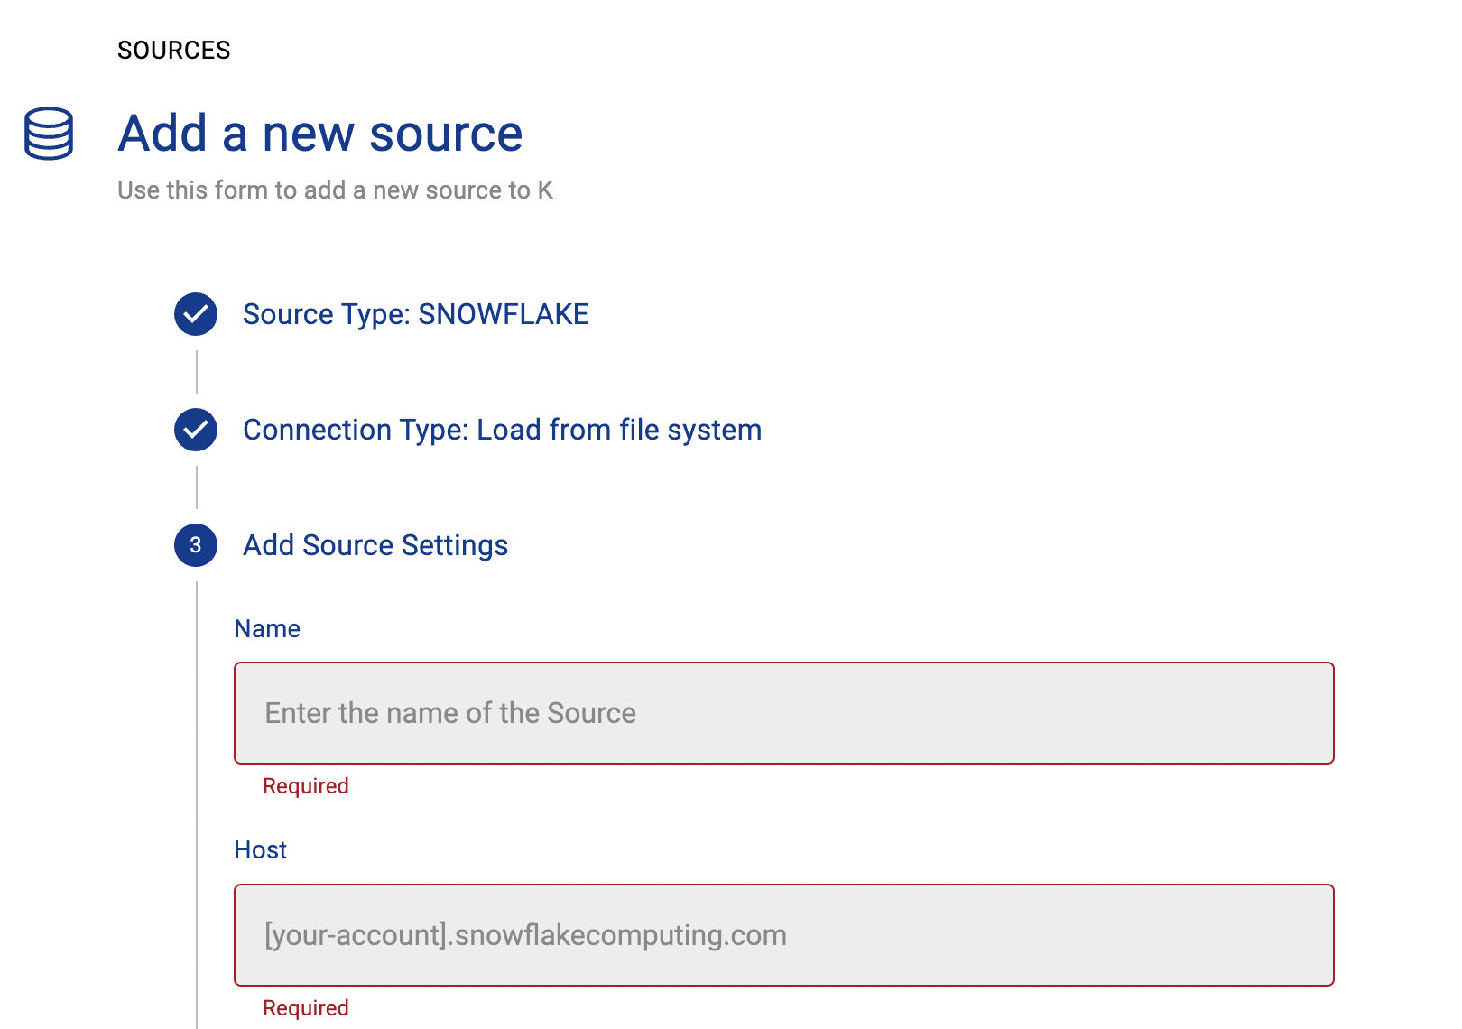Select the Add Source Settings step label
Image resolution: width=1462 pixels, height=1029 pixels.
375,545
